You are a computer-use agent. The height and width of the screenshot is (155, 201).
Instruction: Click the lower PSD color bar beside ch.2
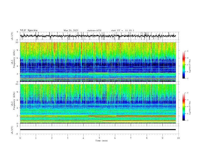(x=184, y=107)
